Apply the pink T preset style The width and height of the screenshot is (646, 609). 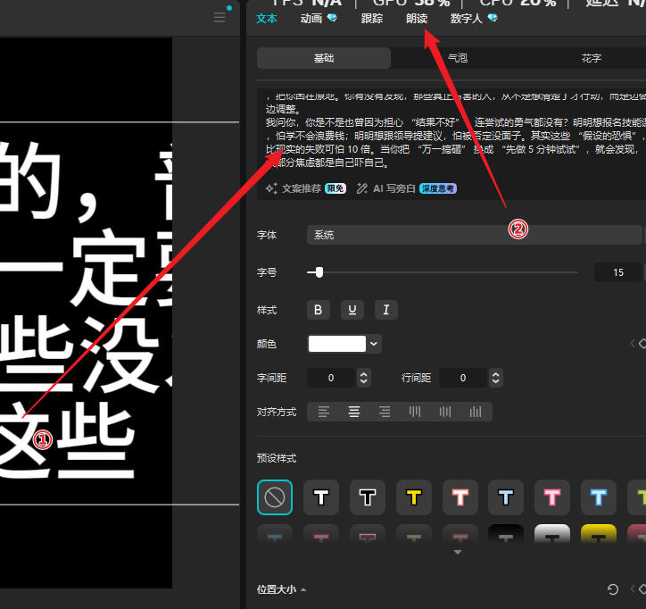tap(552, 497)
